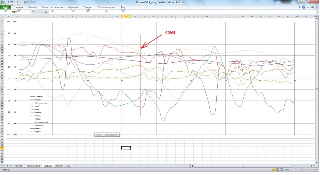Click the Name Box showing N47
This screenshot has width=320, height=175.
click(14, 12)
